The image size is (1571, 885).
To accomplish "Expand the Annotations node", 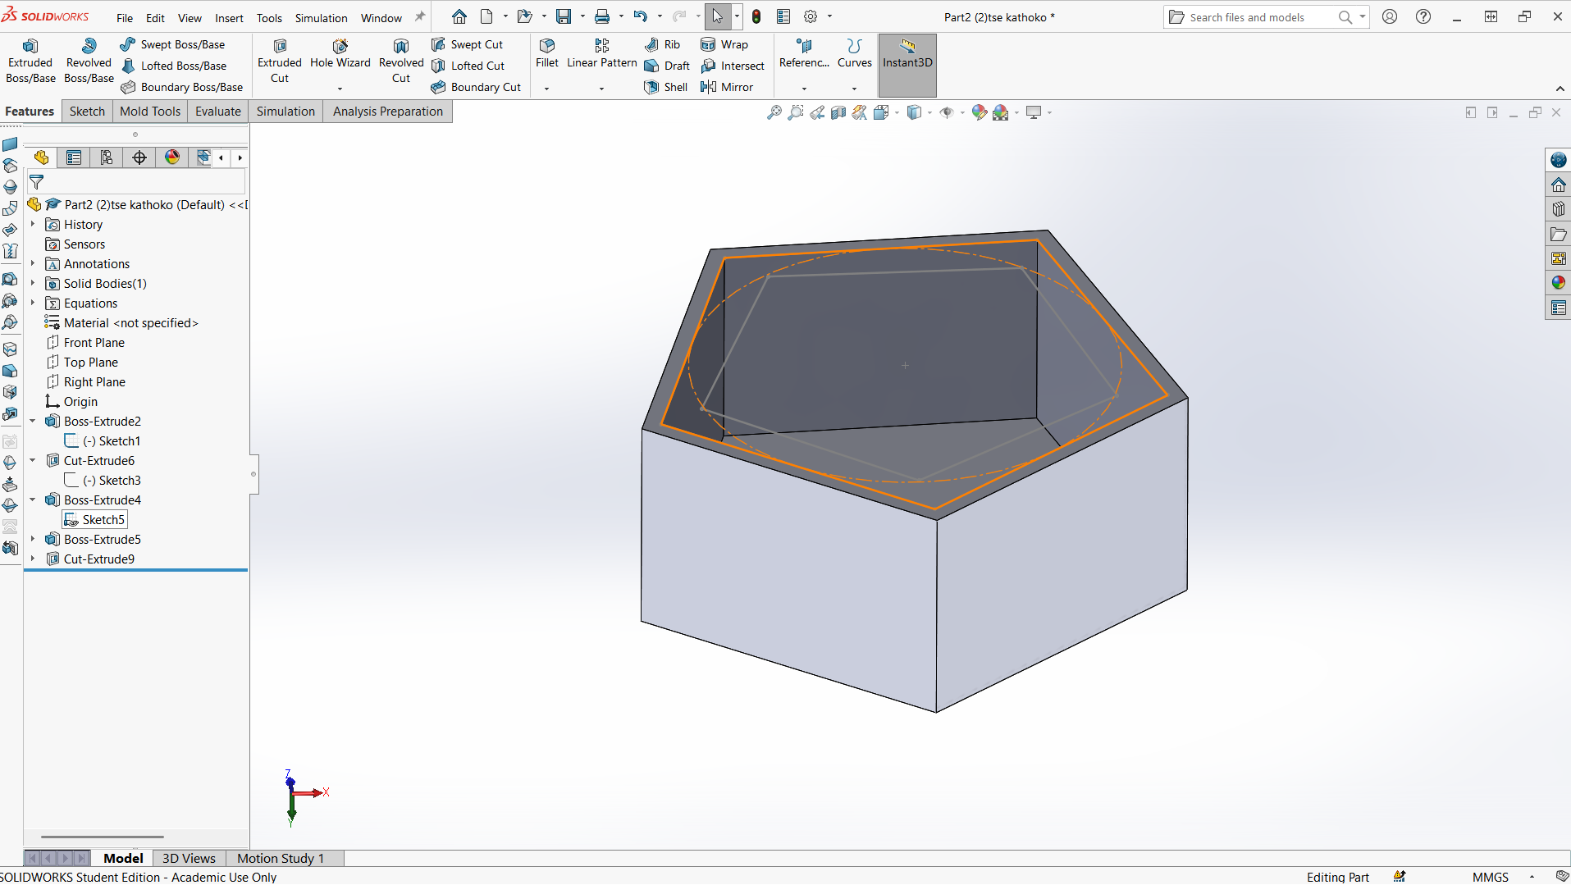I will [x=33, y=263].
